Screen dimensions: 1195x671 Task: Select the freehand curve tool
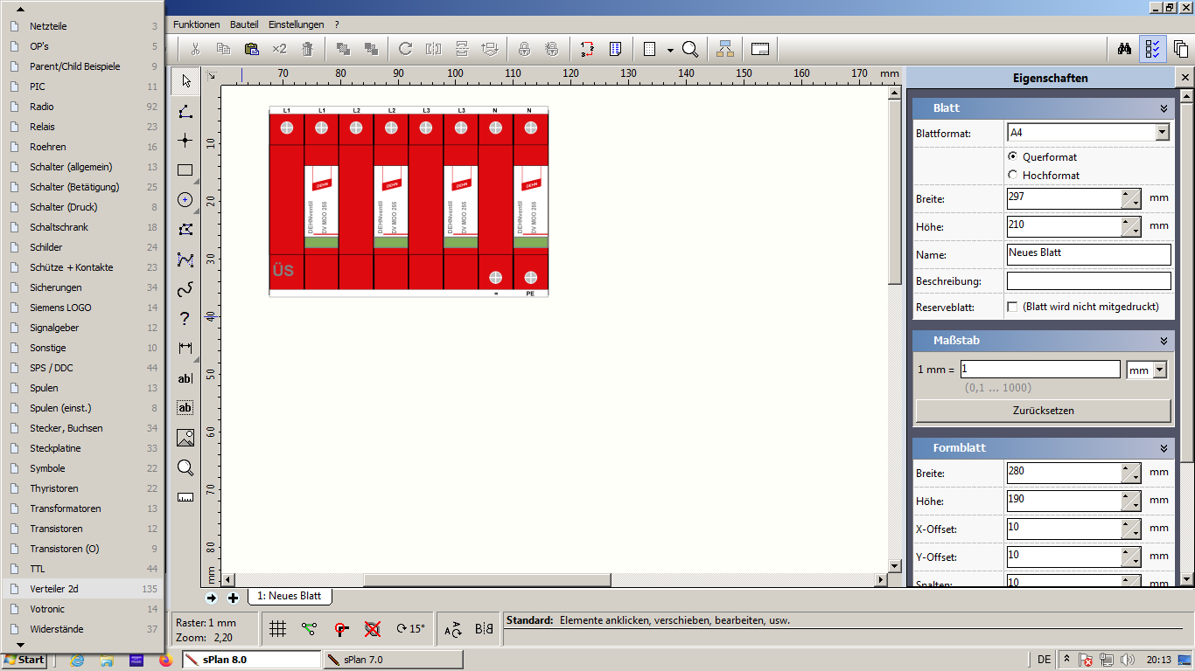(x=185, y=289)
